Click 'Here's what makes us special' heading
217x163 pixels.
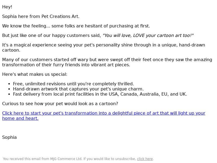point(35,74)
